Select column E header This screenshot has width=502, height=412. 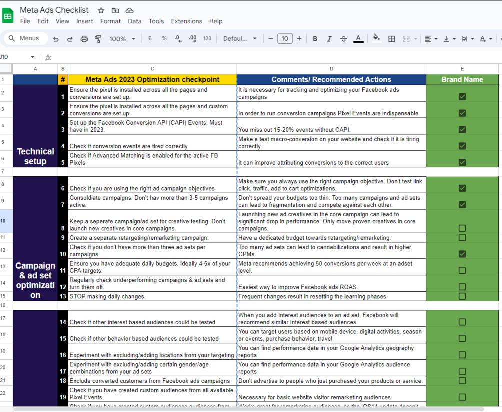462,69
